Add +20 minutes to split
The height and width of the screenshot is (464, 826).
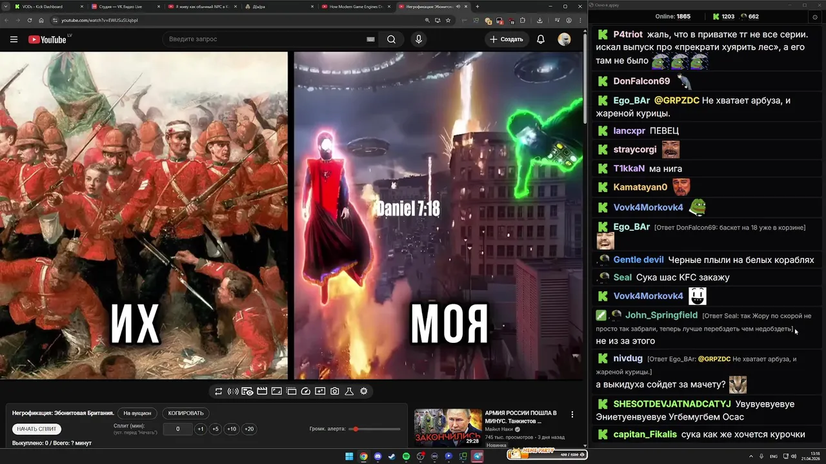point(249,429)
